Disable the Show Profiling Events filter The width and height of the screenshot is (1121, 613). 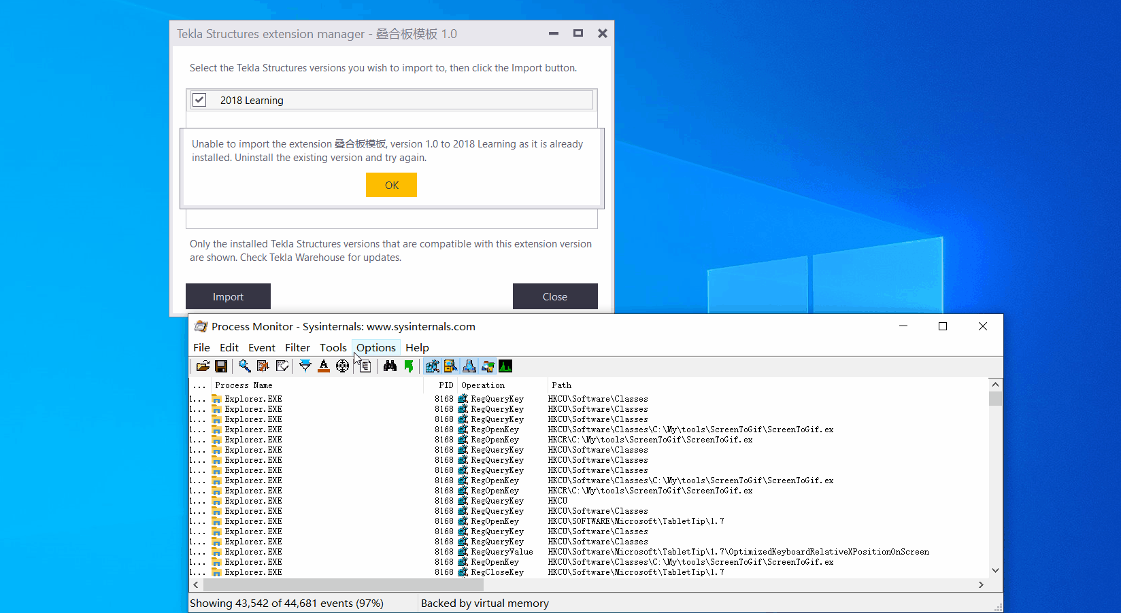(505, 366)
